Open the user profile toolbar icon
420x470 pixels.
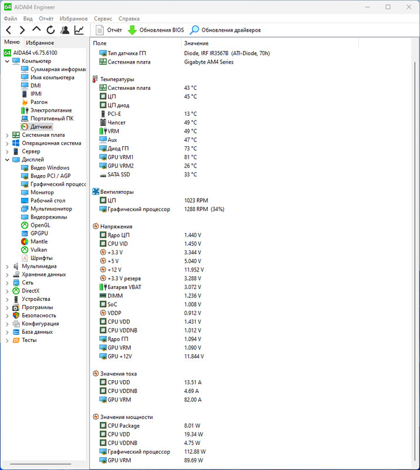coord(65,30)
